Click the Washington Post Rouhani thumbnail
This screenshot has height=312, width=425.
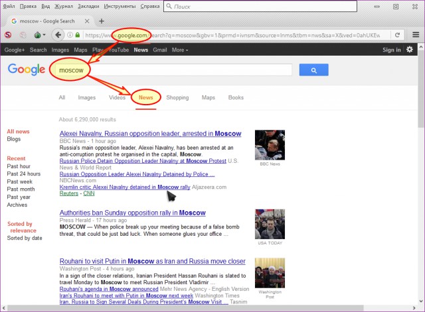[270, 273]
